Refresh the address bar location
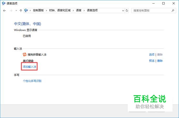The image size is (179, 118). coord(127,11)
